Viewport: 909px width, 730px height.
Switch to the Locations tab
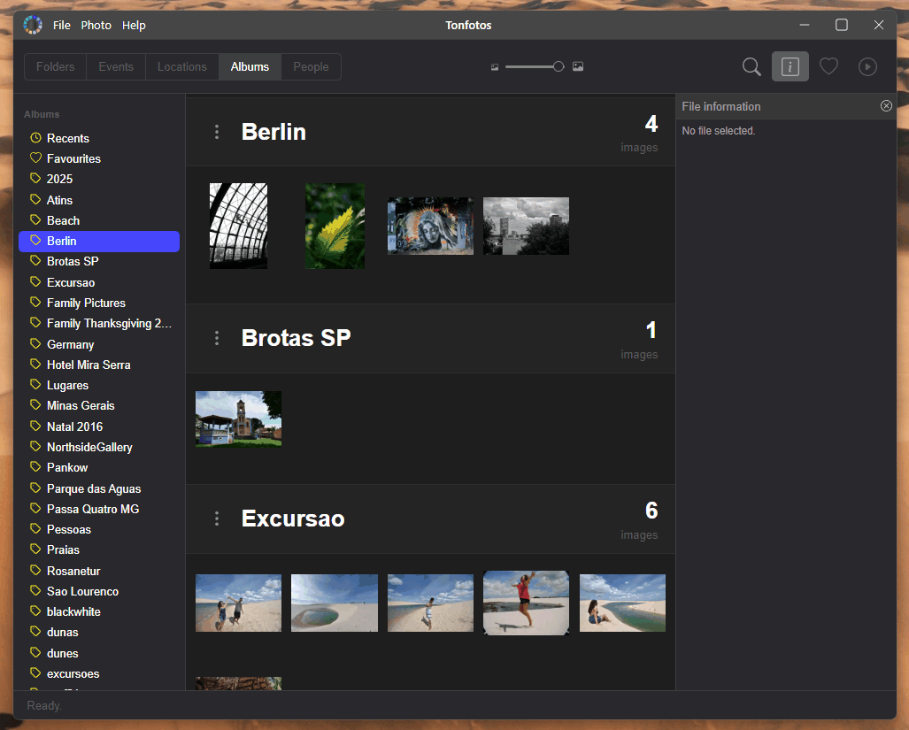tap(182, 66)
